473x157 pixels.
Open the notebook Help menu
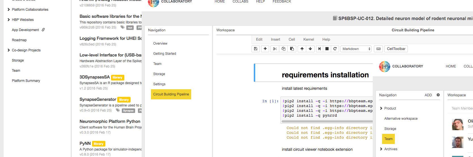click(326, 40)
